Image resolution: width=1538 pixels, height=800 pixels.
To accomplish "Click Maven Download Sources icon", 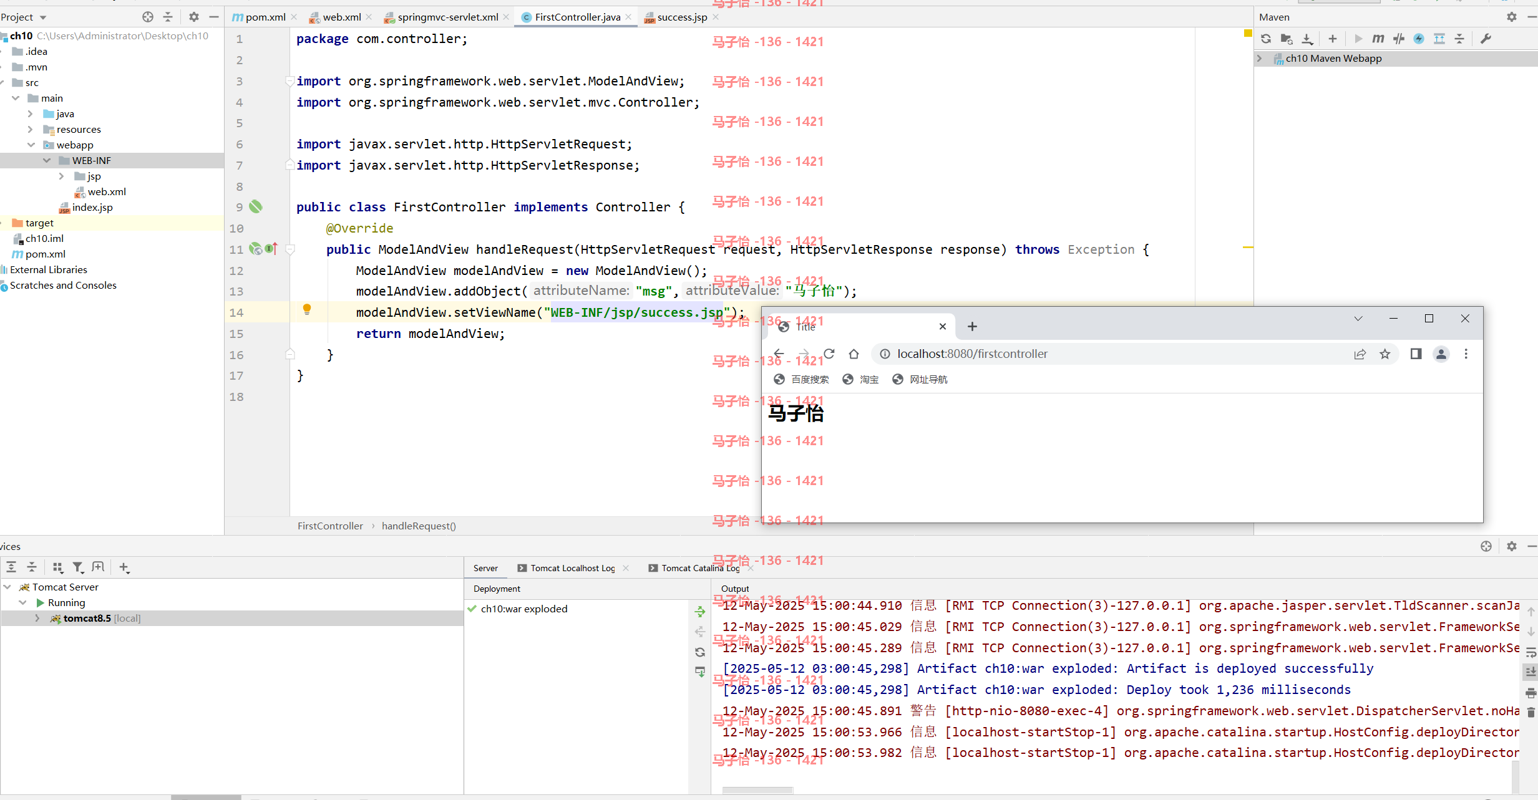I will click(x=1307, y=39).
